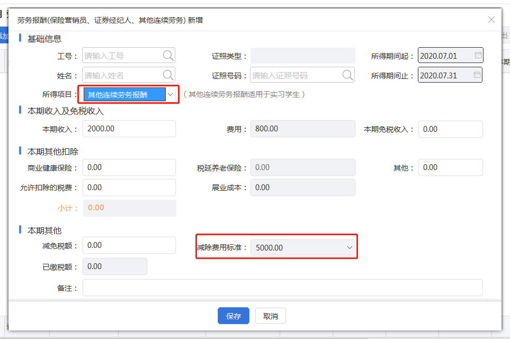The width and height of the screenshot is (510, 339).
Task: Focus the 姓名 input field
Action: pos(129,75)
